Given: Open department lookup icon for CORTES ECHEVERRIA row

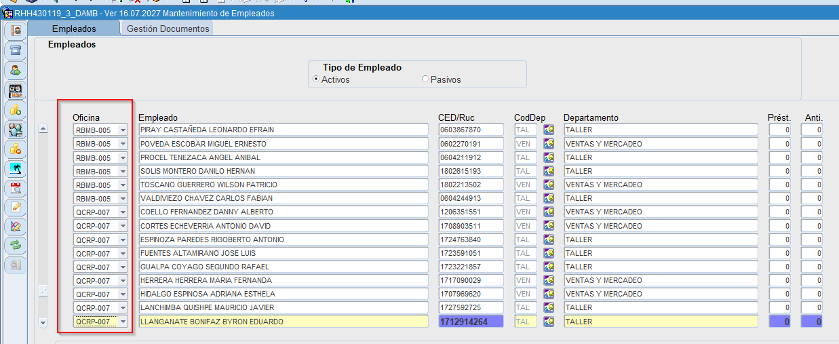Looking at the screenshot, I should tap(549, 226).
